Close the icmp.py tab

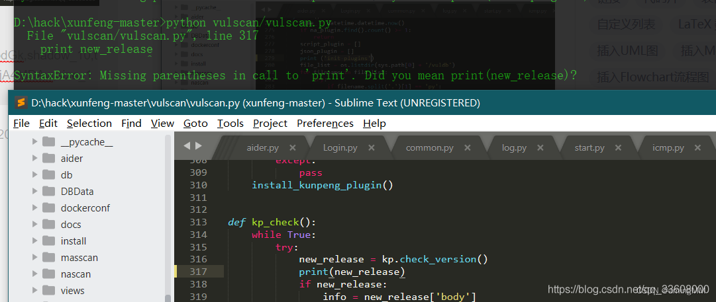697,147
